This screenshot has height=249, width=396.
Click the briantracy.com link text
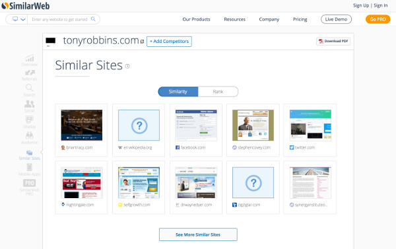coord(79,147)
